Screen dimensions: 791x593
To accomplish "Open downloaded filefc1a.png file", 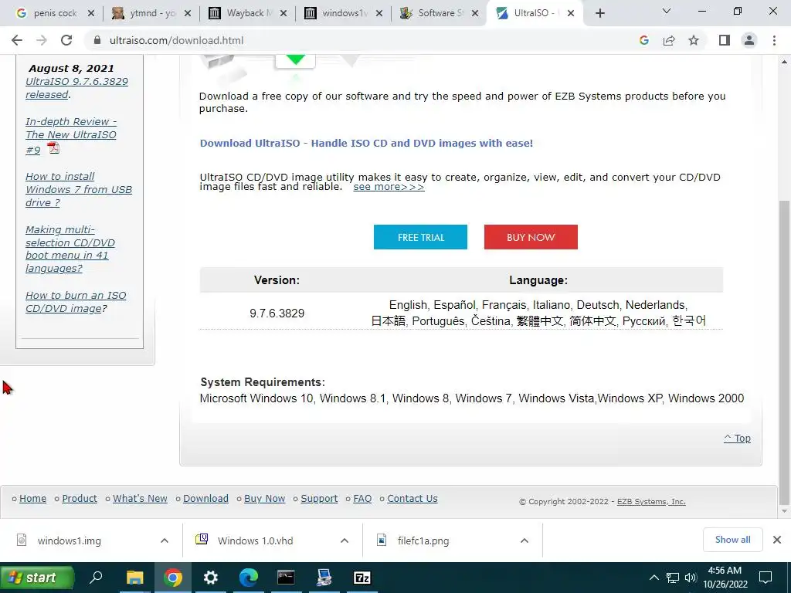I will 423,540.
